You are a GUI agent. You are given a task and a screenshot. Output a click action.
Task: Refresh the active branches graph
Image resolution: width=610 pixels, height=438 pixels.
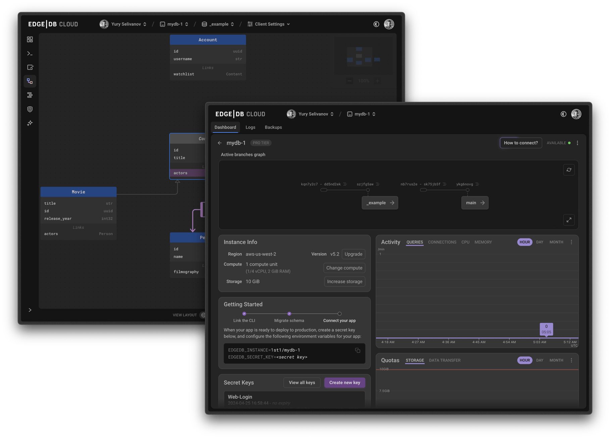(x=569, y=170)
